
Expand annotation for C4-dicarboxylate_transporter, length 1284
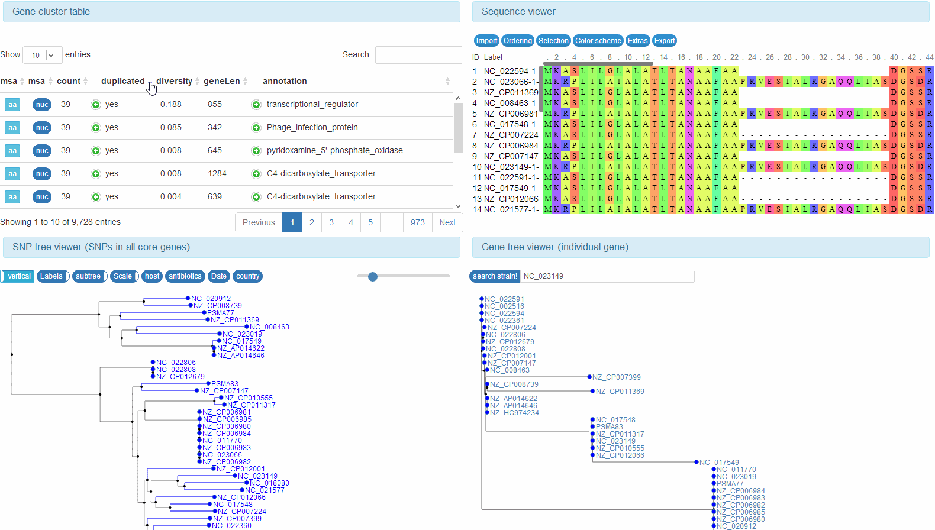pos(256,174)
